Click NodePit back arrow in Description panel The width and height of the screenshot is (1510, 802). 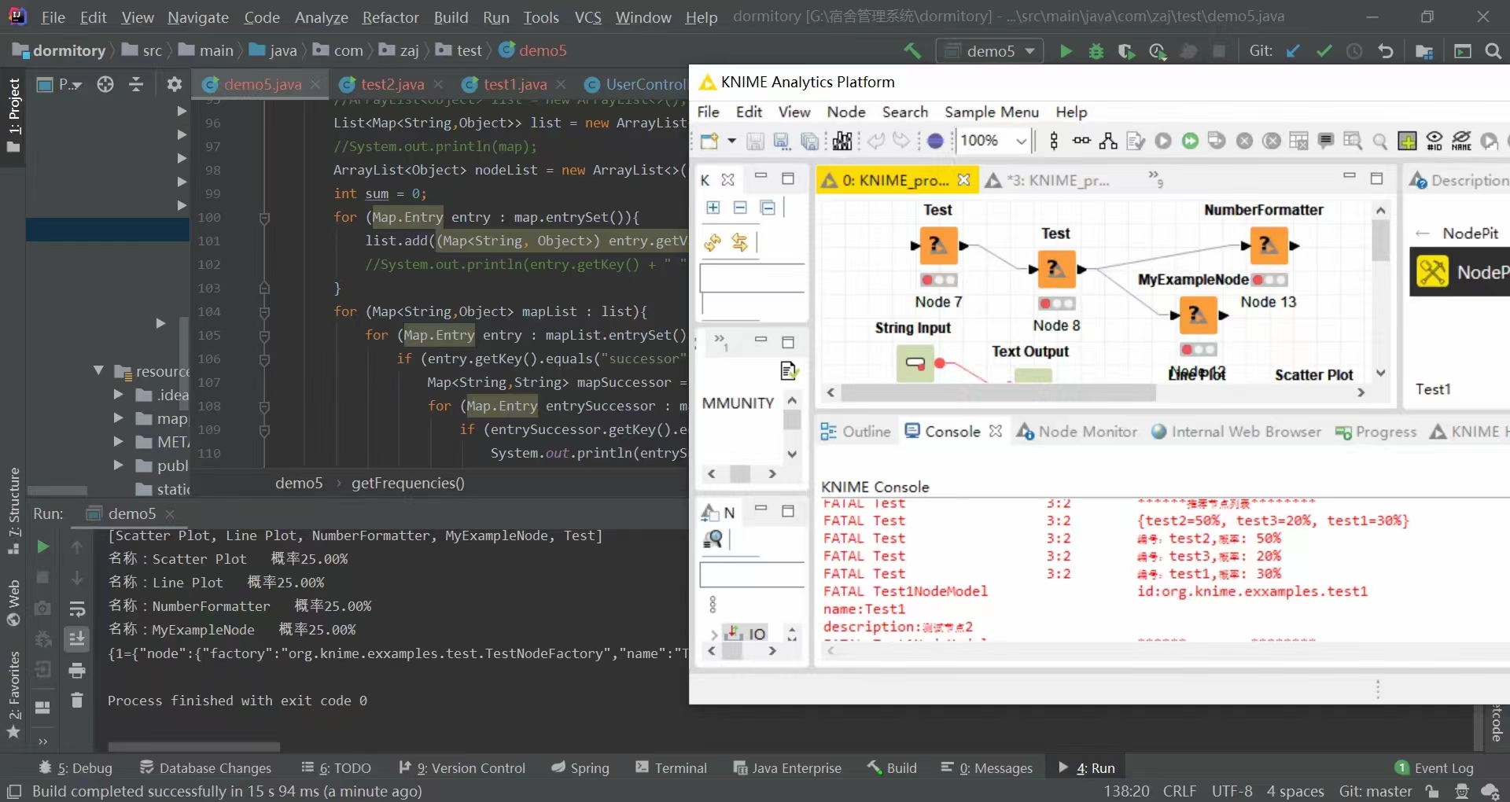click(1422, 234)
